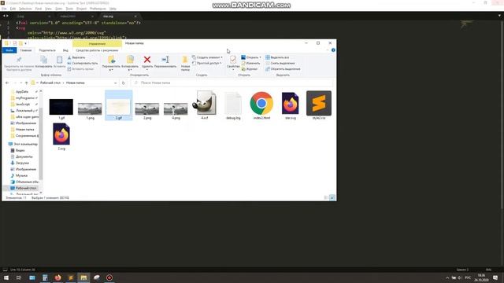
Task: Select the style2.css Sublime file icon
Action: (319, 103)
